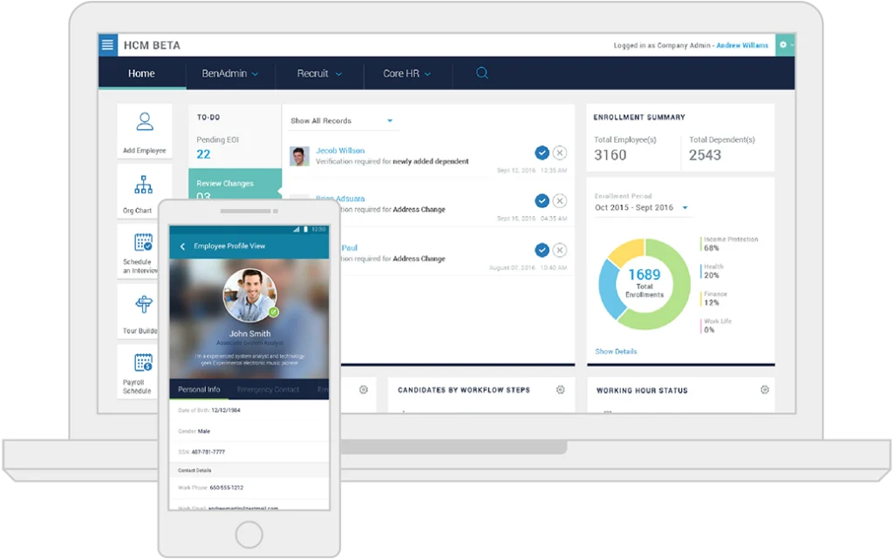Viewport: 893px width, 559px height.
Task: Expand the dropdown arrow beside the header gear
Action: 792,45
